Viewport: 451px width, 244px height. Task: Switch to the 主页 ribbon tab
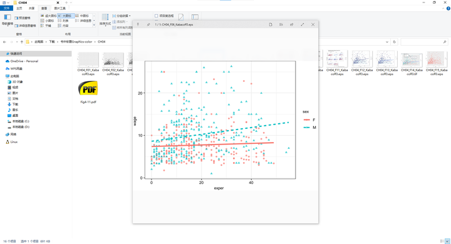point(19,8)
